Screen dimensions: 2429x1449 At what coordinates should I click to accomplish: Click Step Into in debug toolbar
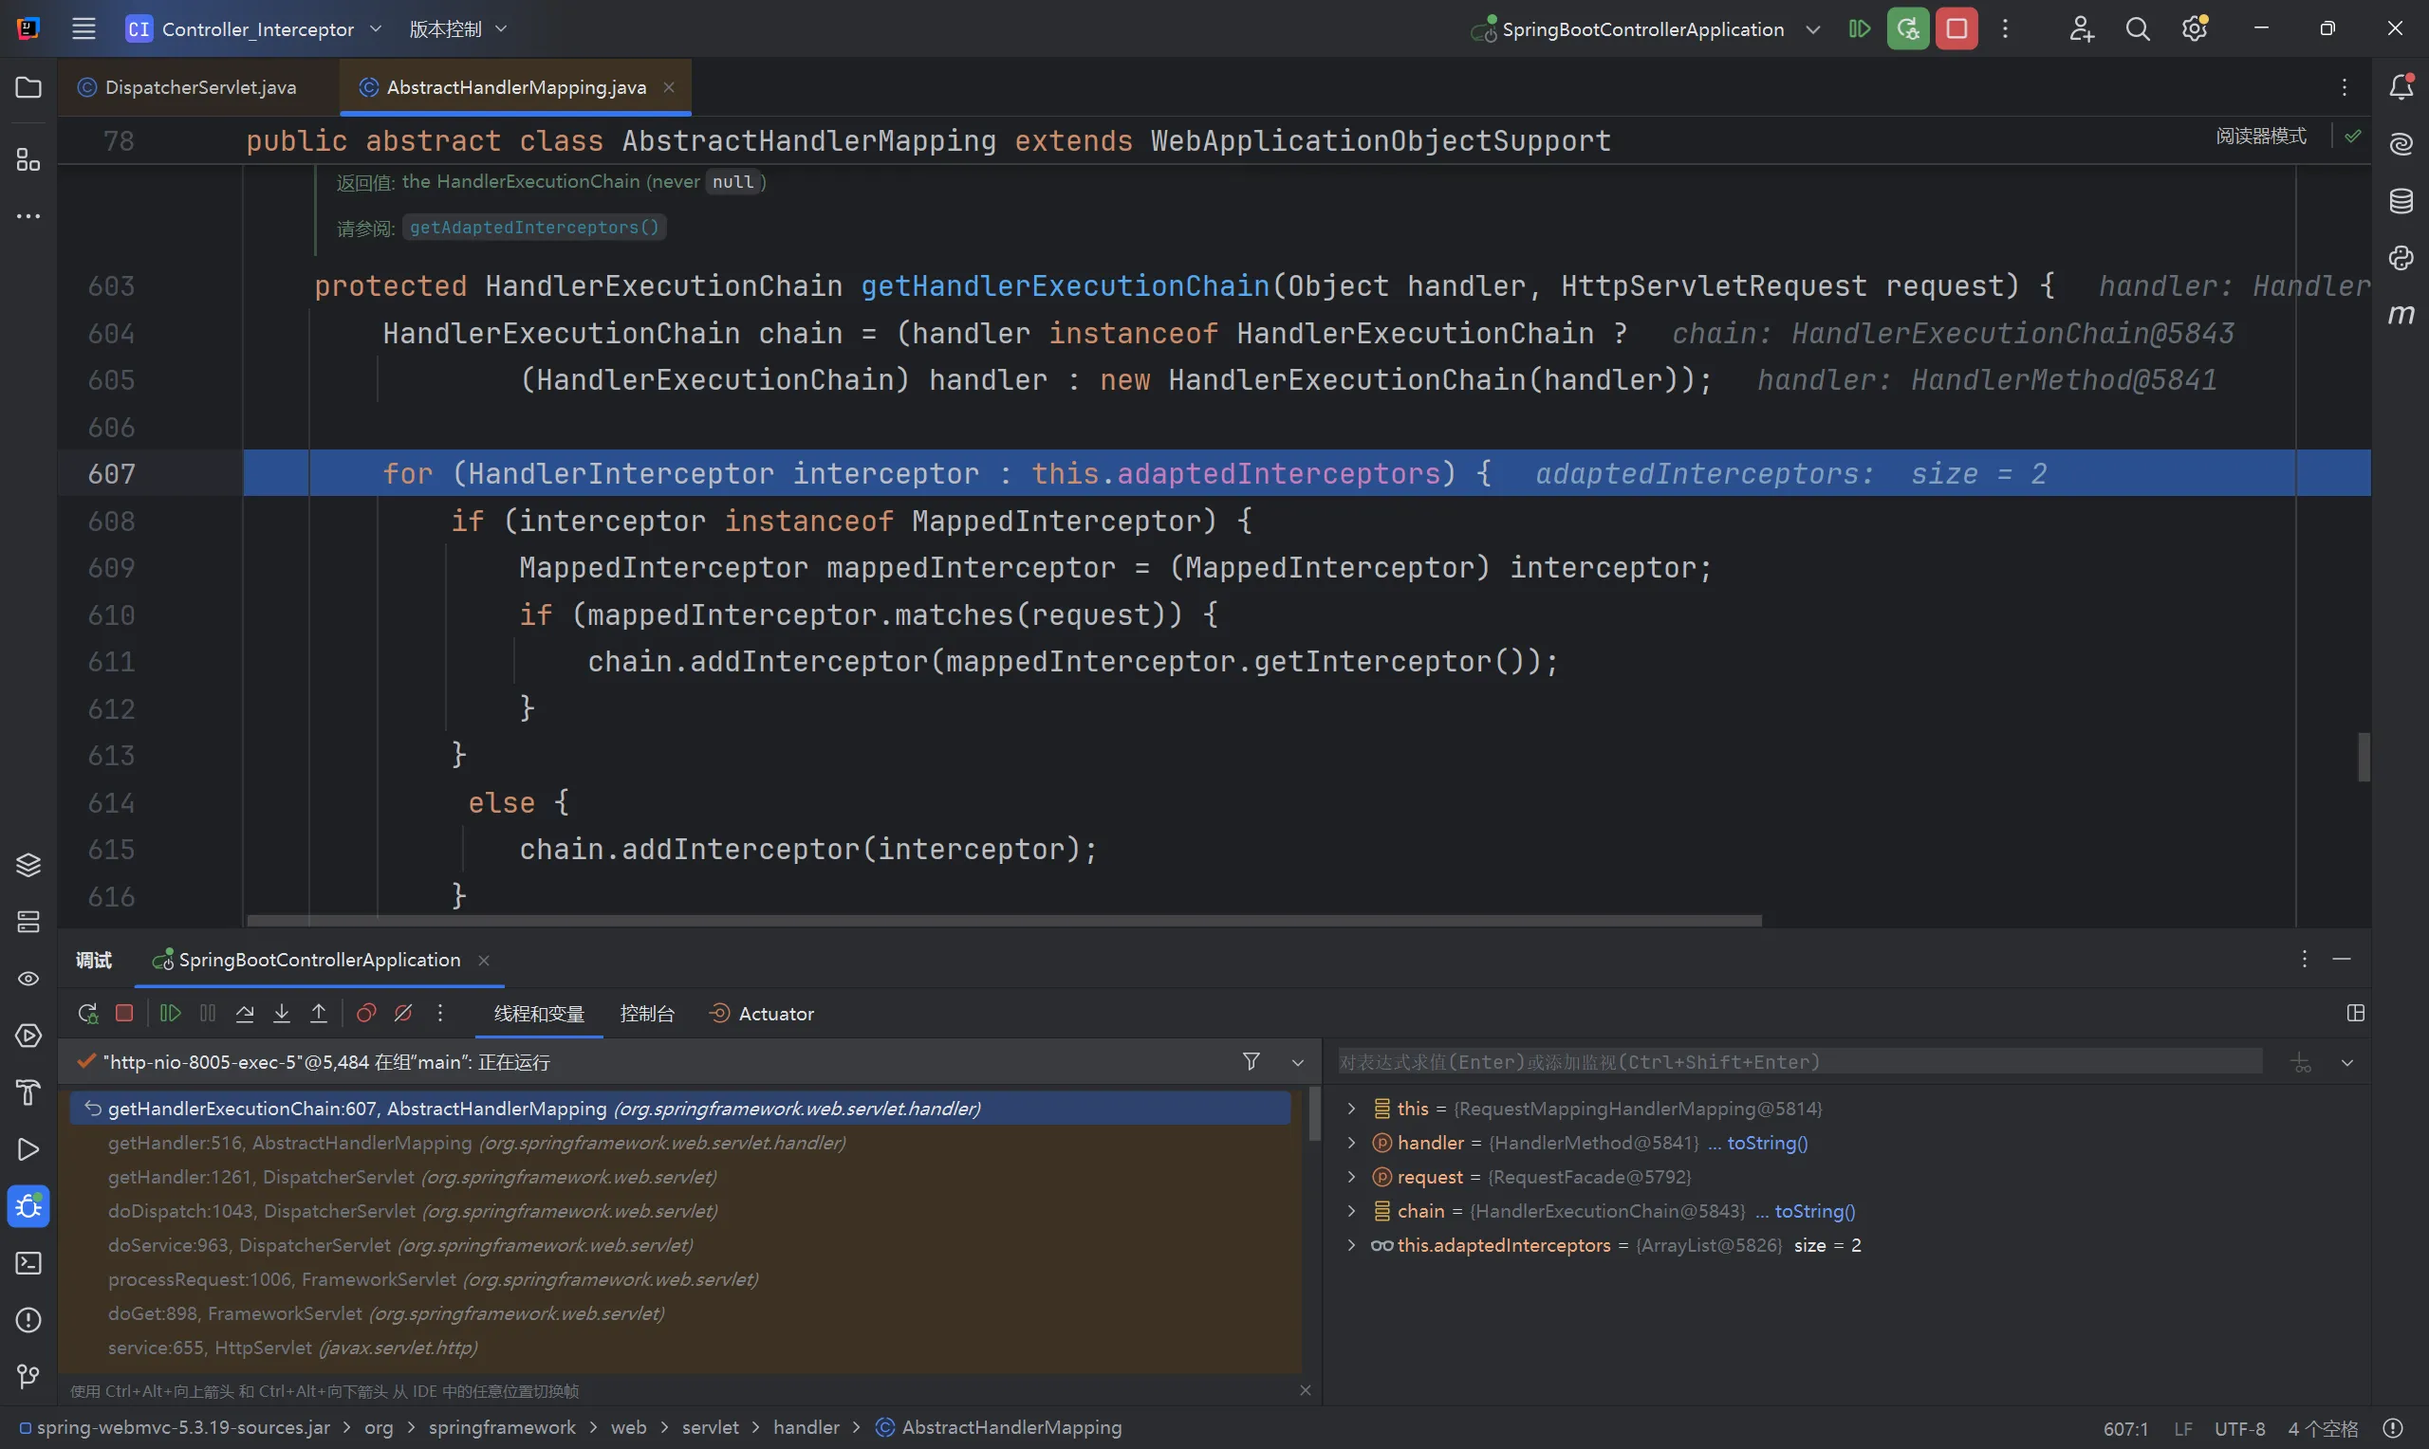[x=281, y=1014]
